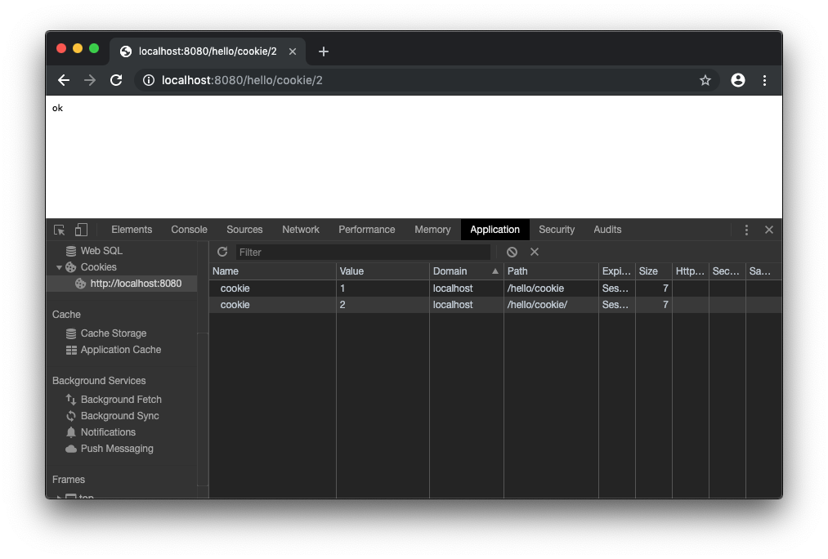Click the cookie filter input field

363,253
